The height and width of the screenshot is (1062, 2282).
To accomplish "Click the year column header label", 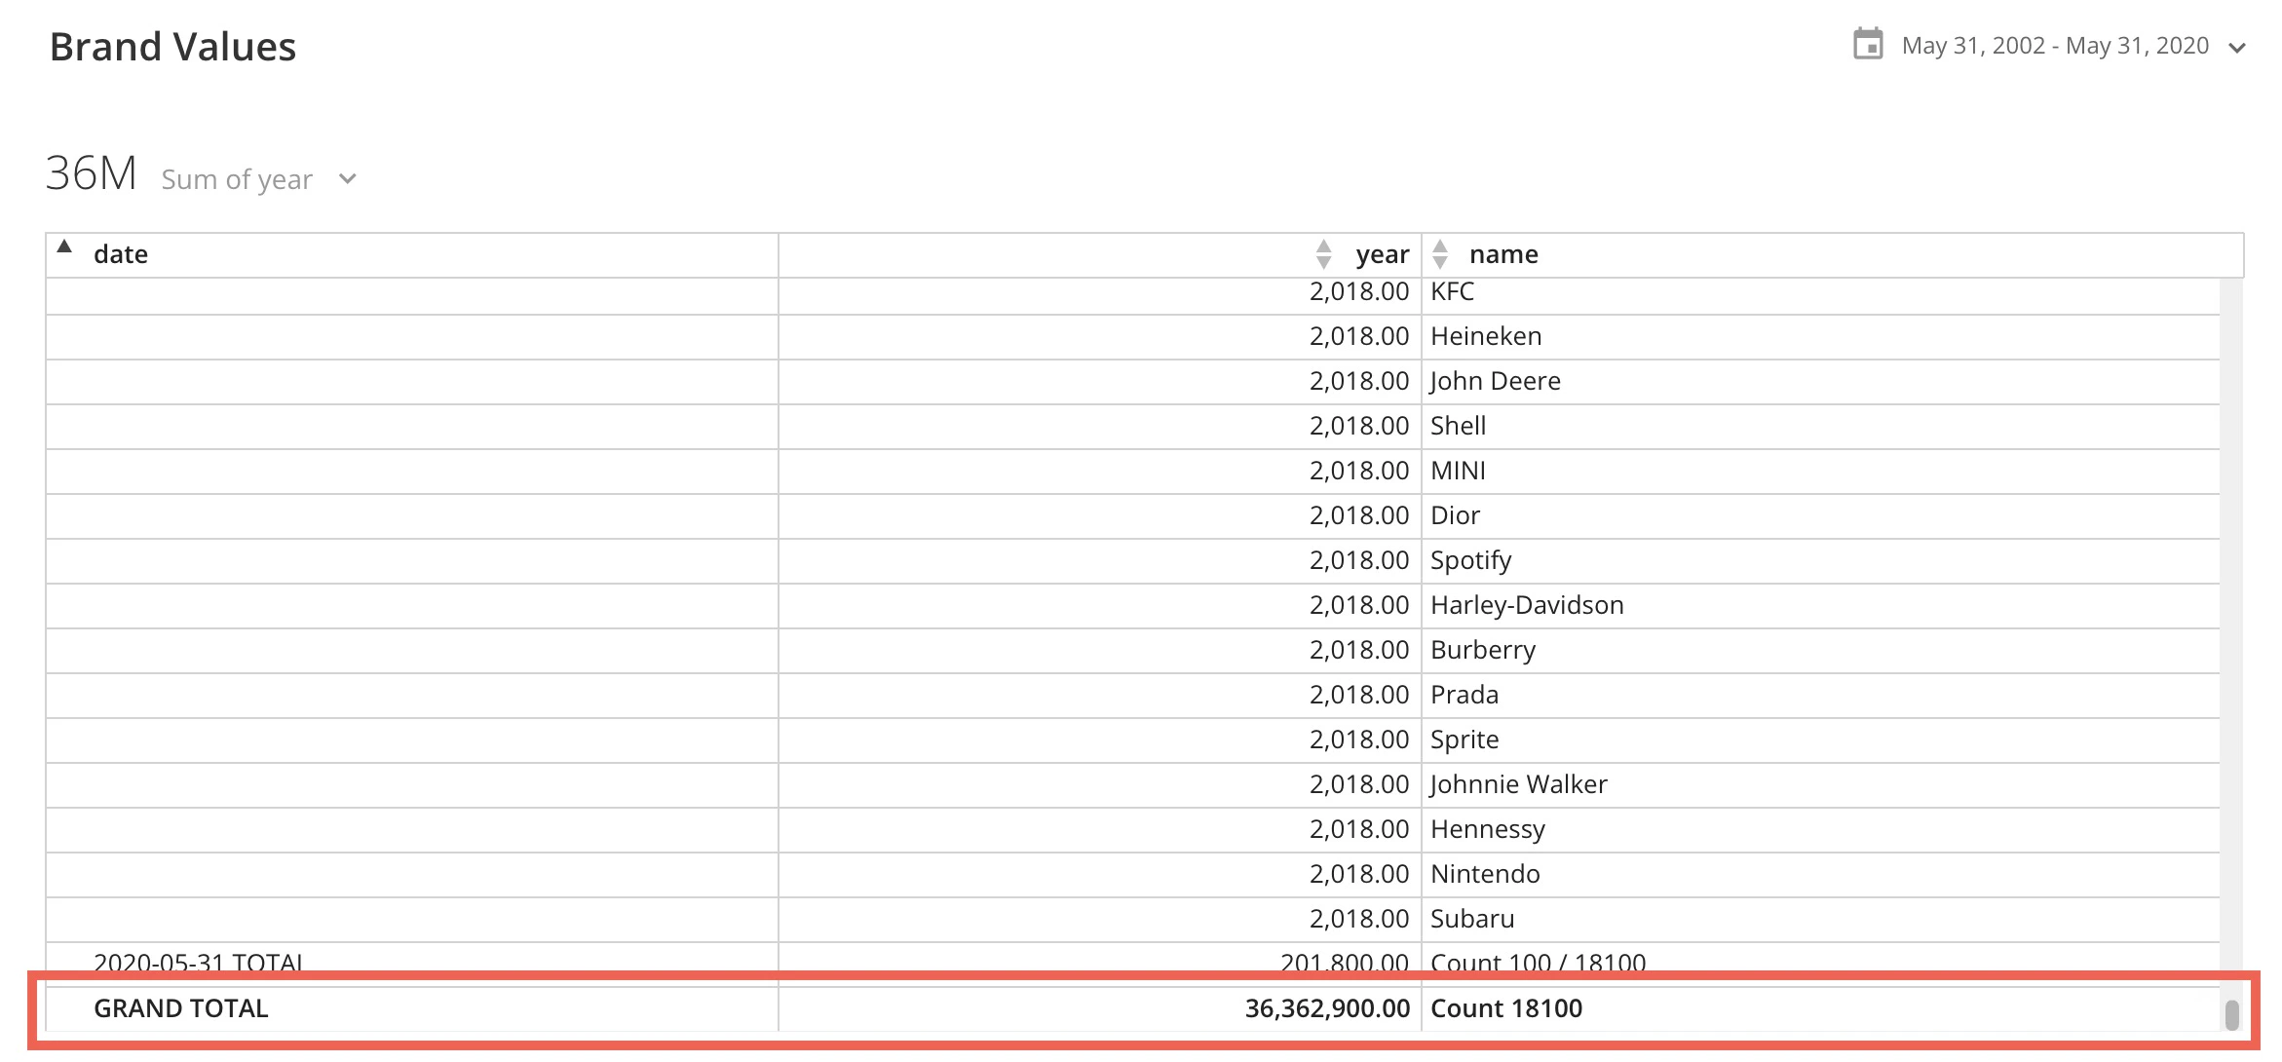I will [1382, 255].
